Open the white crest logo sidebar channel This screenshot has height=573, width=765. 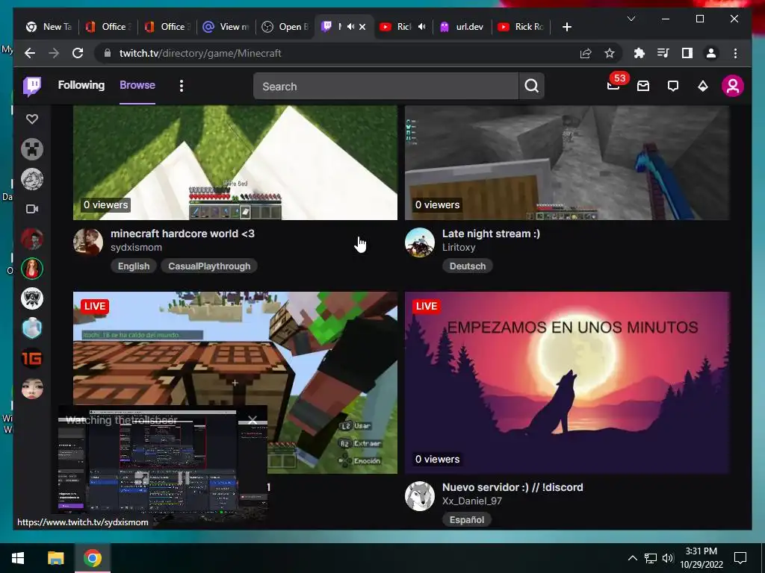(32, 298)
